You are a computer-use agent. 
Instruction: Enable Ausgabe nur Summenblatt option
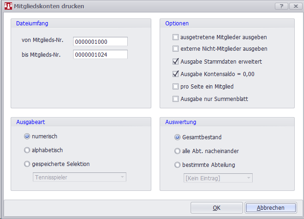point(175,99)
